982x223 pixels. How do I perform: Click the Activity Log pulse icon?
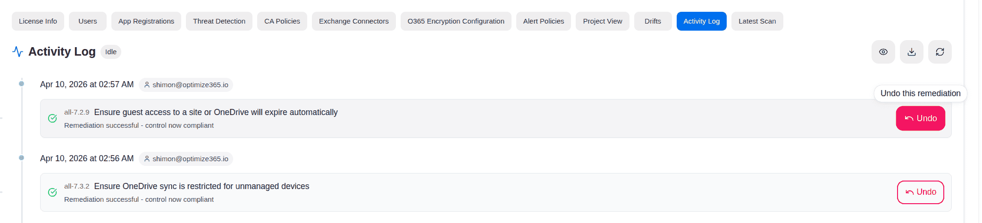(x=17, y=51)
